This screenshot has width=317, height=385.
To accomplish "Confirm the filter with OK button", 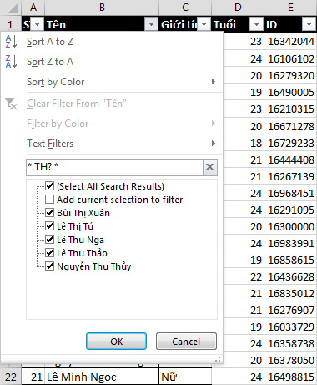I will [116, 342].
